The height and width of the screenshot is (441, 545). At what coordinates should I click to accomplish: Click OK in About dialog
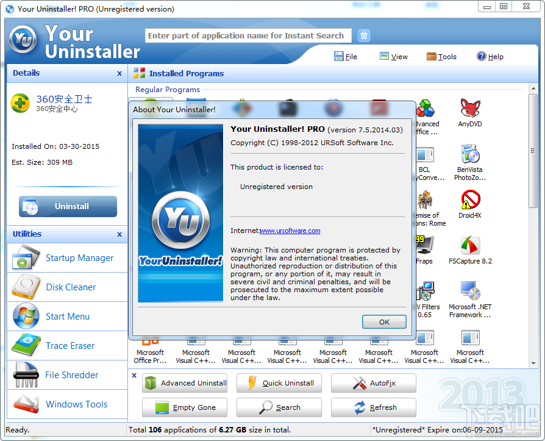point(384,321)
